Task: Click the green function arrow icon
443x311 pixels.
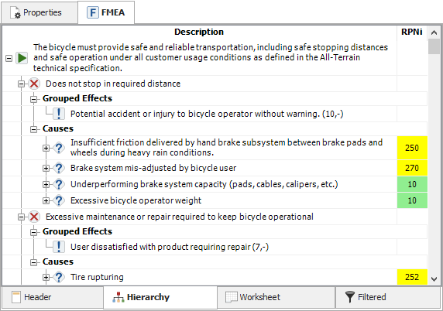Action: click(x=22, y=58)
